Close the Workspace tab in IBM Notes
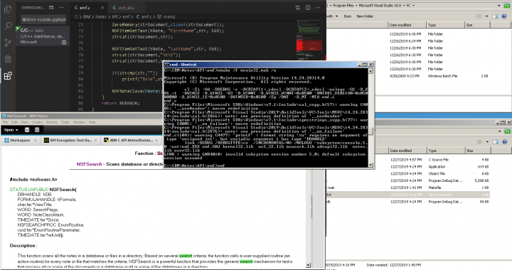 36,141
